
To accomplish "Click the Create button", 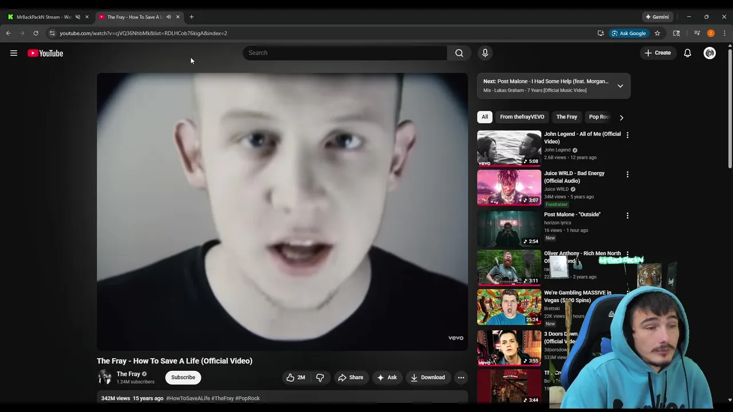I will (657, 53).
